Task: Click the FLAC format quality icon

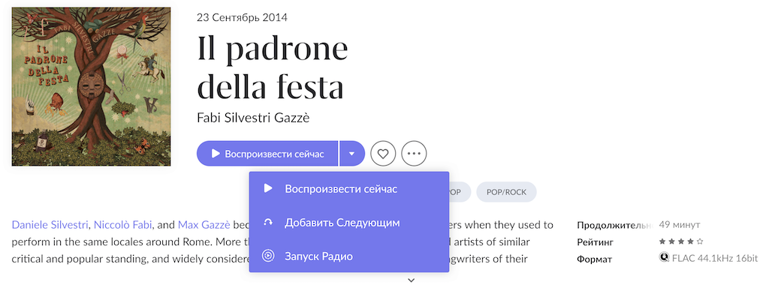Action: click(664, 257)
